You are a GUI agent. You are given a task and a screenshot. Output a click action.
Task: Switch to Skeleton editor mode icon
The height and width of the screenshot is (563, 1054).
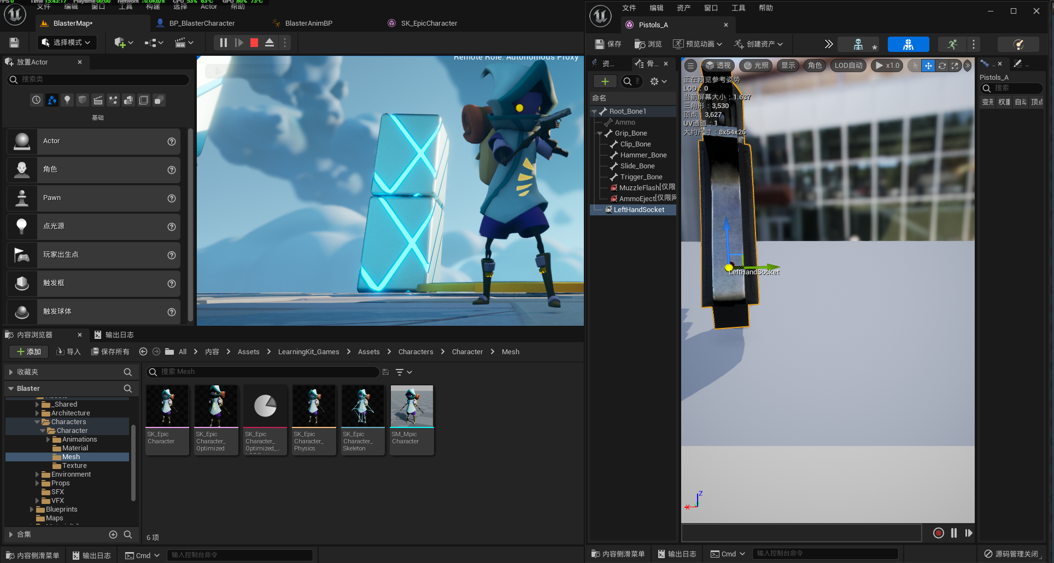pos(859,44)
